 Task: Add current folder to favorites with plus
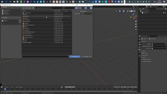tap(20, 20)
